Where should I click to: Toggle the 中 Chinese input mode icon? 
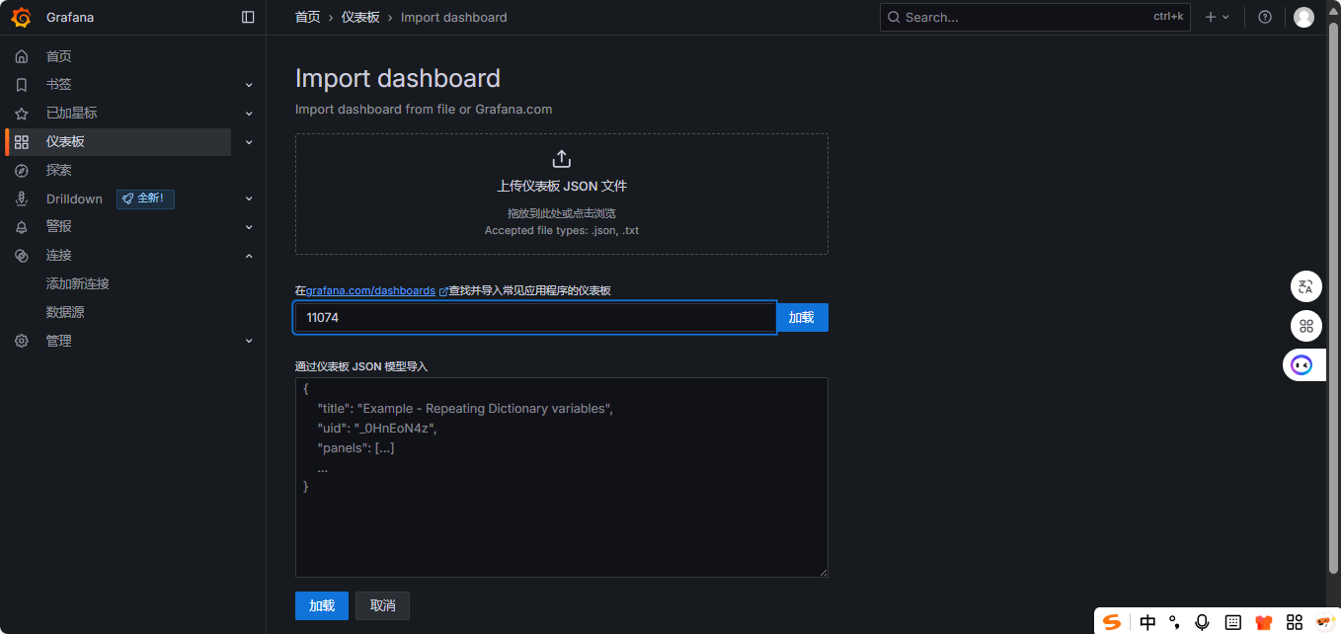point(1147,622)
